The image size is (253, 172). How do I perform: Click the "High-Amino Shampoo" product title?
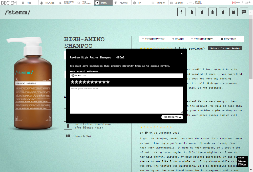[84, 42]
